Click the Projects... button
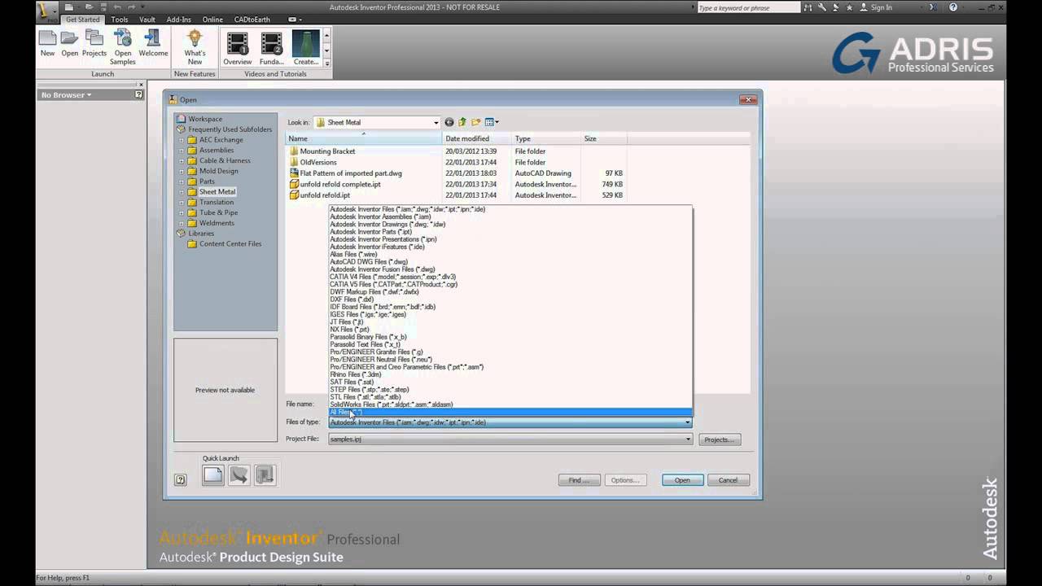Screen dimensions: 1042x586 click(x=720, y=439)
